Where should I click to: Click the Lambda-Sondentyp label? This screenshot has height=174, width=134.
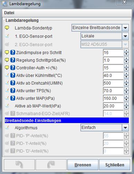[x=33, y=28]
